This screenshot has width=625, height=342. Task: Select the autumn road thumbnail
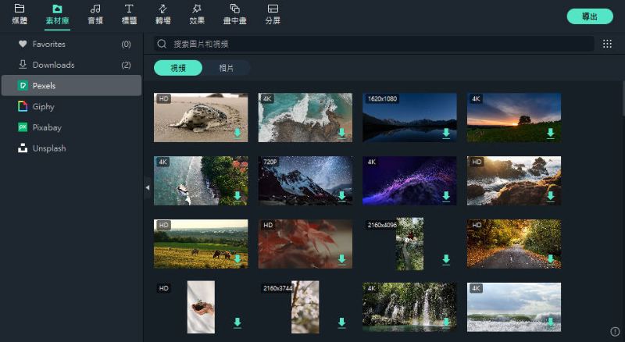[x=514, y=244]
